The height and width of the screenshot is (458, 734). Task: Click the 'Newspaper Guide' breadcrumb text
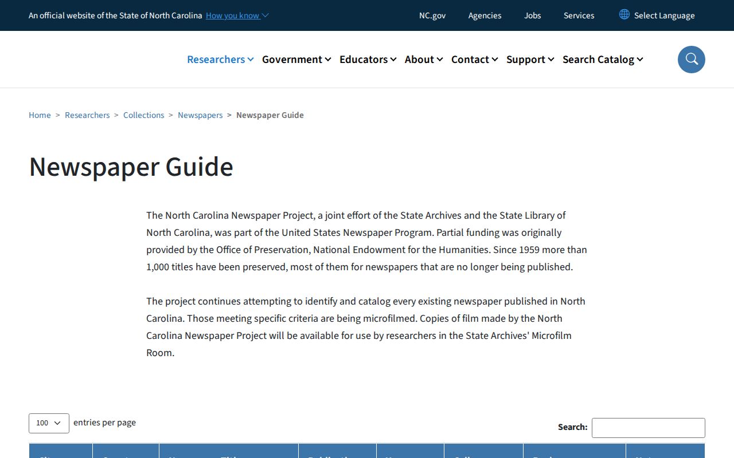[270, 115]
